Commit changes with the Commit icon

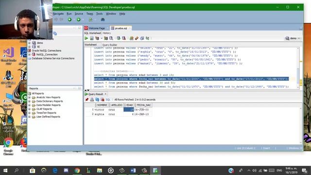click(x=119, y=38)
